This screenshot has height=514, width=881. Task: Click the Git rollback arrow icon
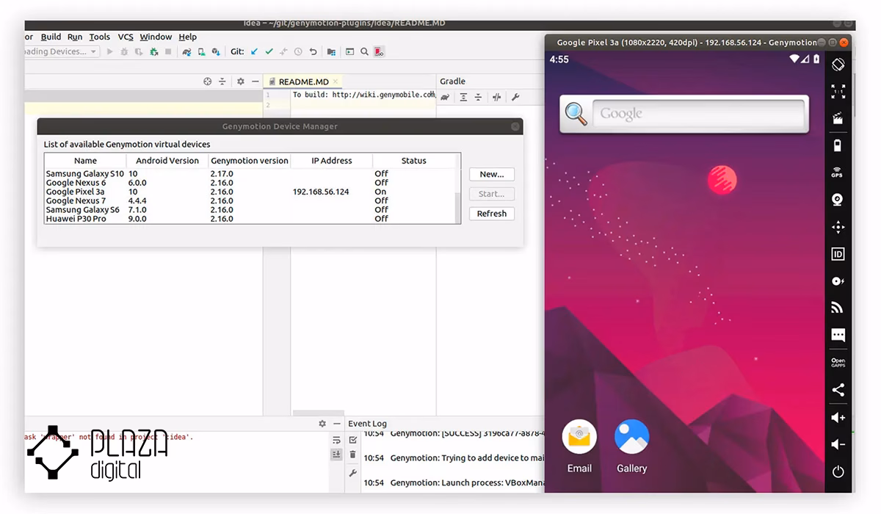click(313, 51)
